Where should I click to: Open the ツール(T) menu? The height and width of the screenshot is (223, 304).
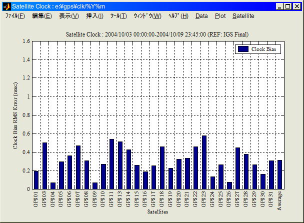pyautogui.click(x=118, y=16)
